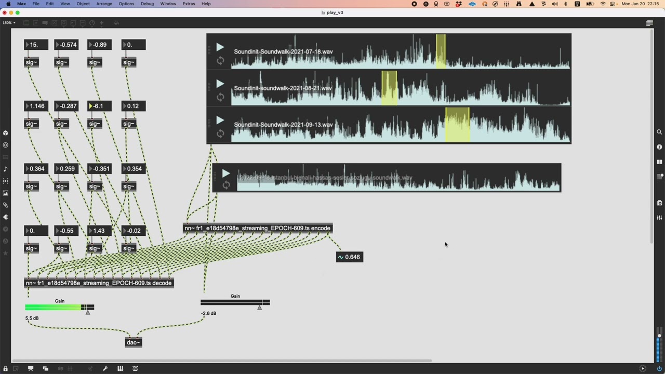The height and width of the screenshot is (374, 665).
Task: Open Wi-Fi status in menu bar
Action: [603, 4]
